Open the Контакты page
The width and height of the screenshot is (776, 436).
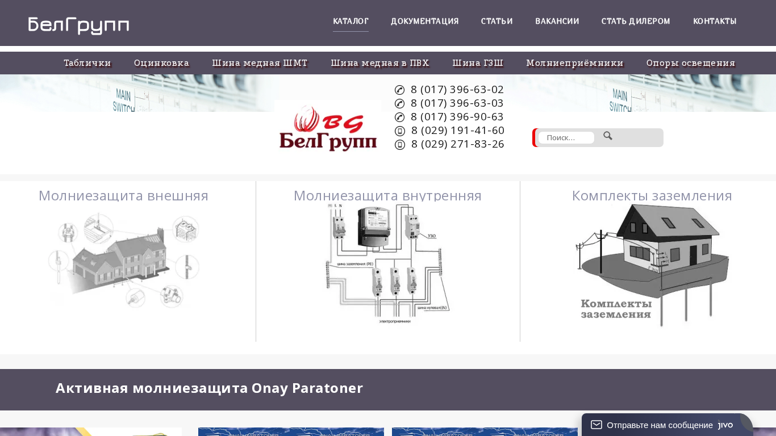click(x=715, y=21)
